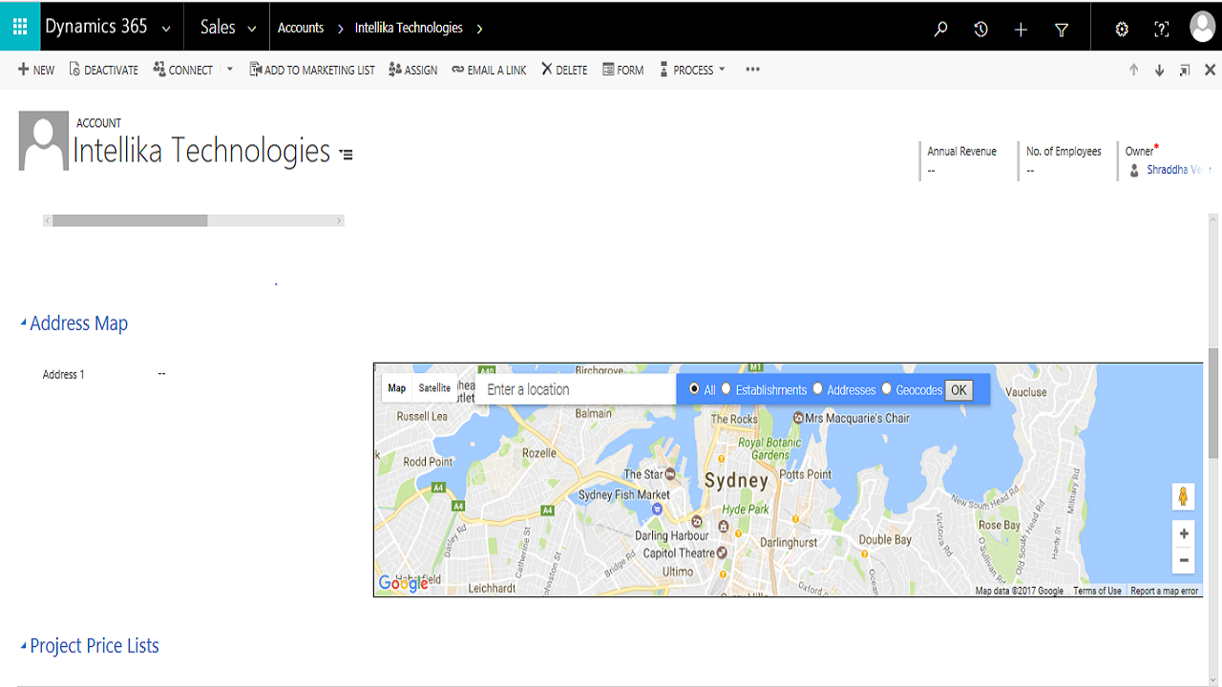
Task: Click EMAIL A LINK command
Action: point(489,70)
